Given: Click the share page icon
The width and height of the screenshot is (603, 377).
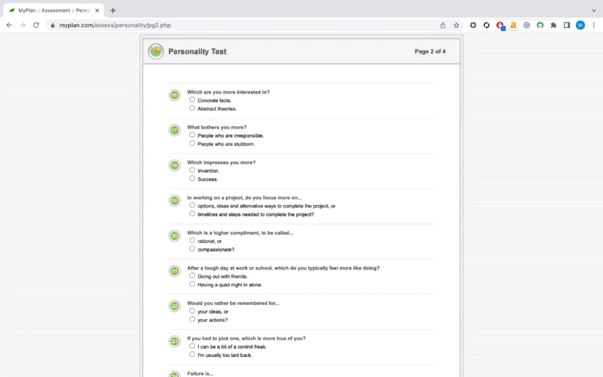Looking at the screenshot, I should coord(443,25).
